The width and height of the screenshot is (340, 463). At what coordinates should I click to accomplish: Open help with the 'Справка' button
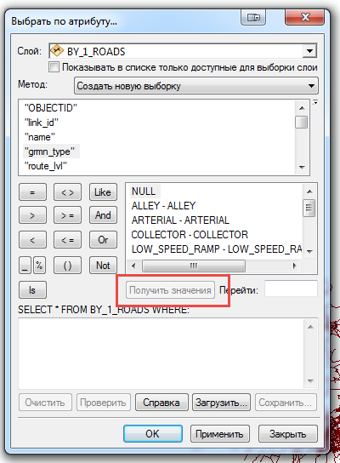coord(161,403)
